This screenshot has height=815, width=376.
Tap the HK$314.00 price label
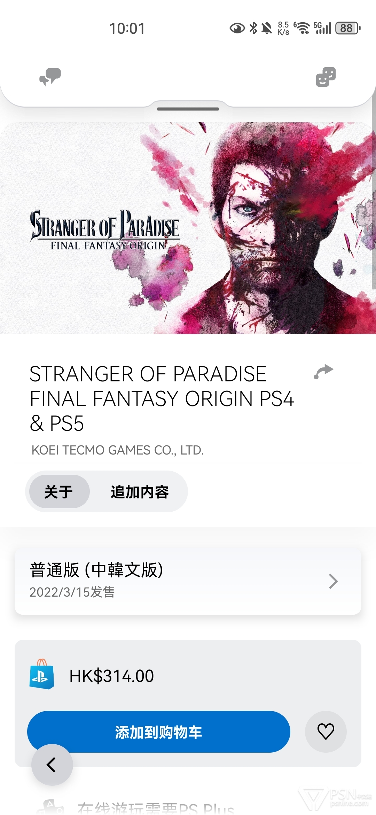pyautogui.click(x=111, y=676)
